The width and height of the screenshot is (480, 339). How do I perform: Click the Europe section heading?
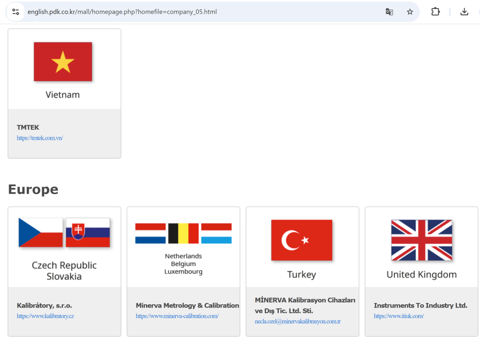[33, 189]
